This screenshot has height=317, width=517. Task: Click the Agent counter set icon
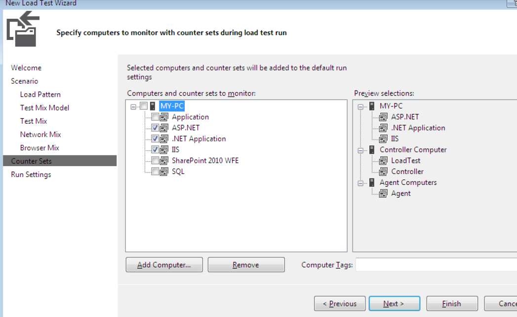pos(383,194)
